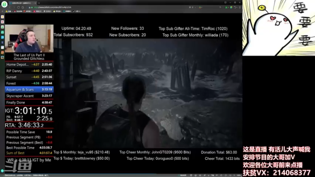This screenshot has height=177, width=315.
Task: Click the 'Possible Time Save' row
Action: click(x=29, y=132)
